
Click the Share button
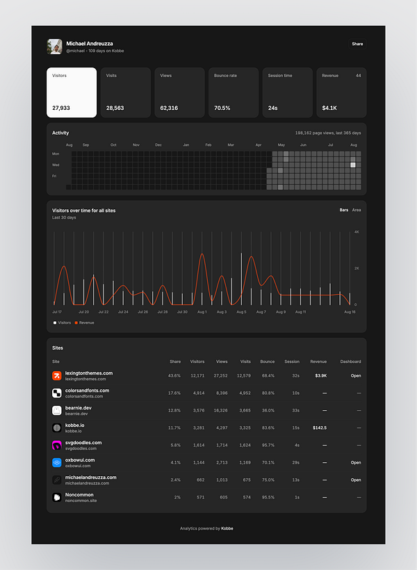coord(357,44)
